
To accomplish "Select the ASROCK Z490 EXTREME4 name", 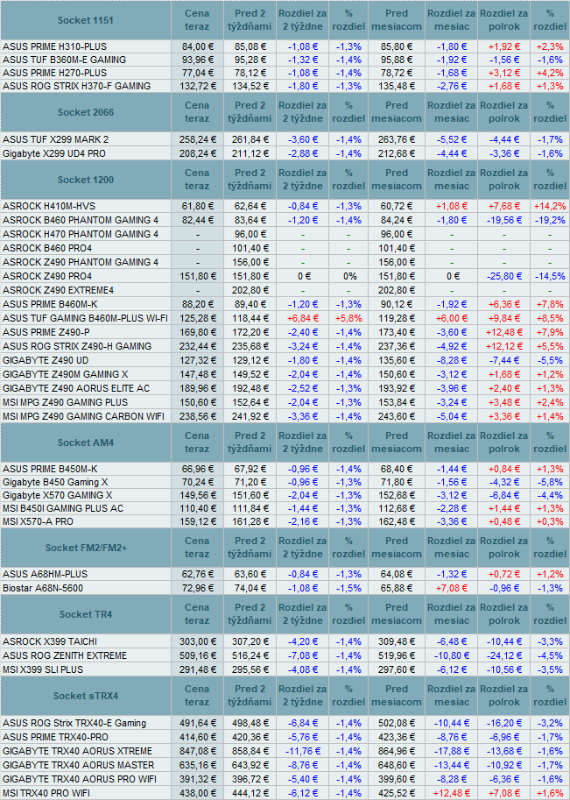I will pos(58,290).
